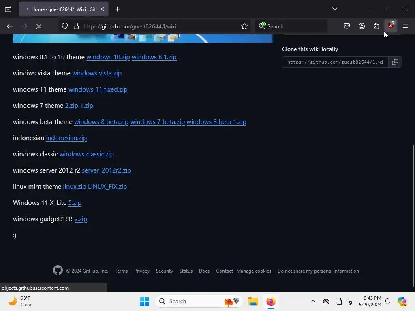Download linux.zip mint theme
Image resolution: width=415 pixels, height=311 pixels.
click(75, 186)
